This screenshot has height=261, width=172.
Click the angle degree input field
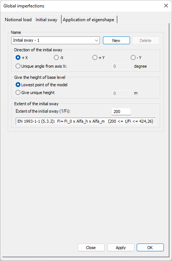pyautogui.click(x=121, y=66)
